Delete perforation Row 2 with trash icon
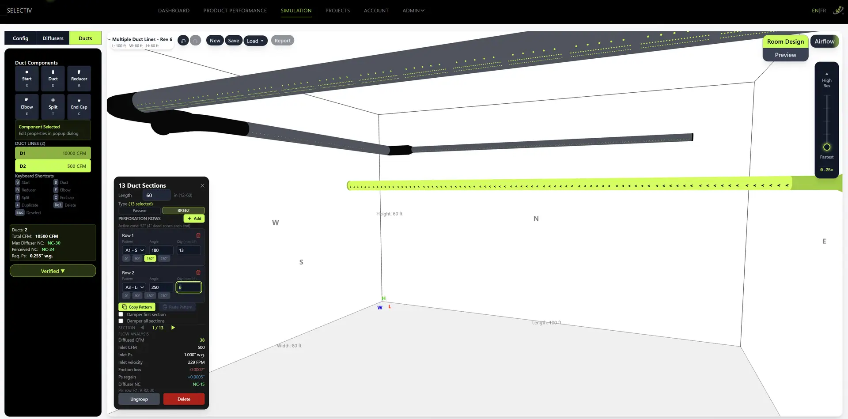Viewport: 848px width, 419px height. point(198,272)
